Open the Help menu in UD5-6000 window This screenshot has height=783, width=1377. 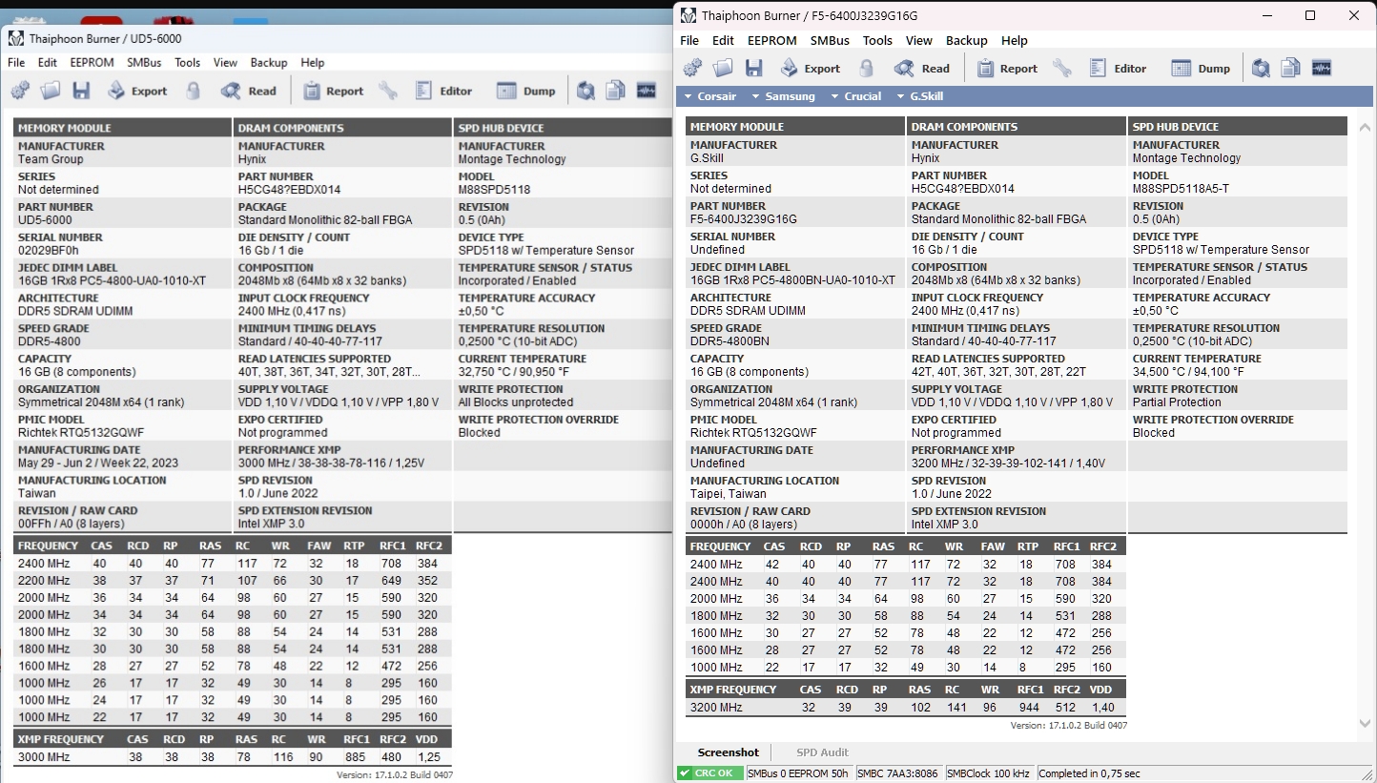(313, 63)
